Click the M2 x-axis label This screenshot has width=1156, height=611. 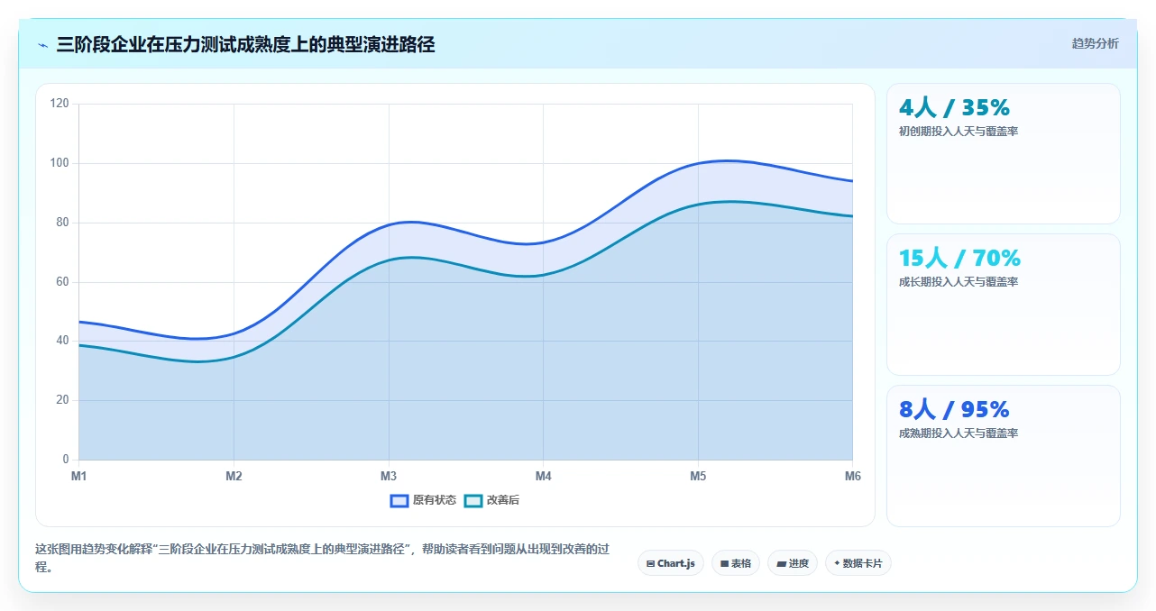(234, 476)
